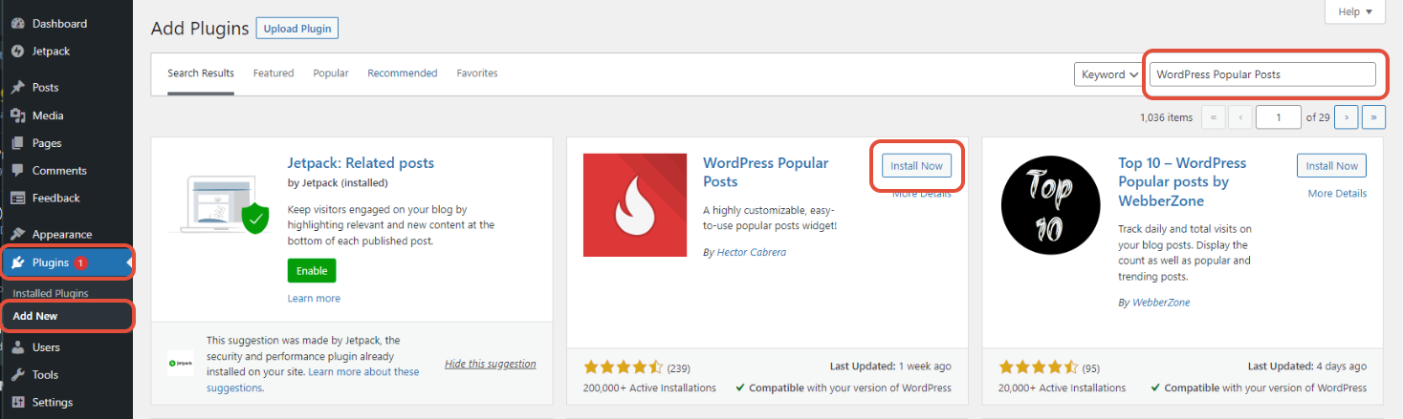
Task: Click star rating of Top 10 plugin
Action: coord(1039,367)
